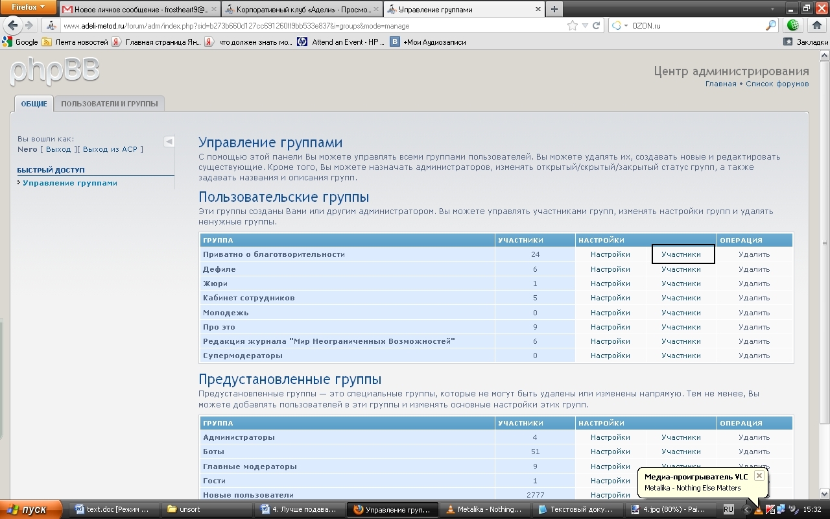
Task: Click the page scrollbar down arrow
Action: pyautogui.click(x=825, y=494)
